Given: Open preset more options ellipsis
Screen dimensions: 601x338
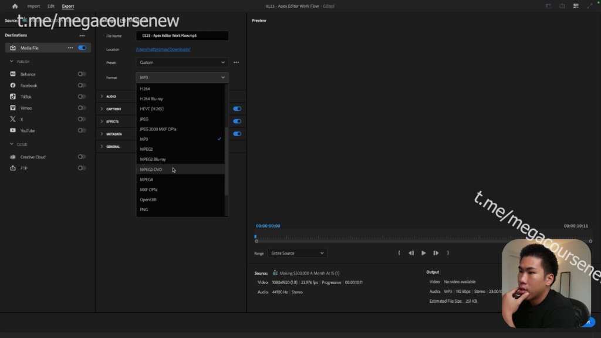Looking at the screenshot, I should coord(236,62).
